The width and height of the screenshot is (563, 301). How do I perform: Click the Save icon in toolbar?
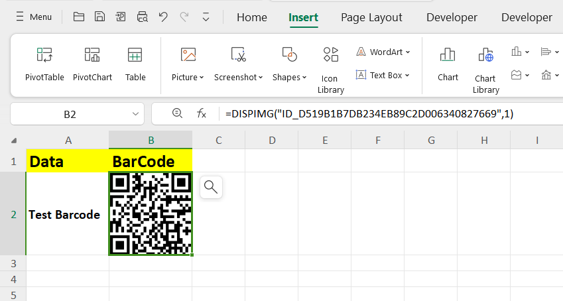(x=99, y=17)
